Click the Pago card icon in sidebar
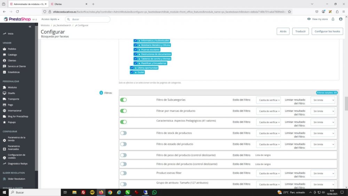348x196 pixels. (5, 105)
